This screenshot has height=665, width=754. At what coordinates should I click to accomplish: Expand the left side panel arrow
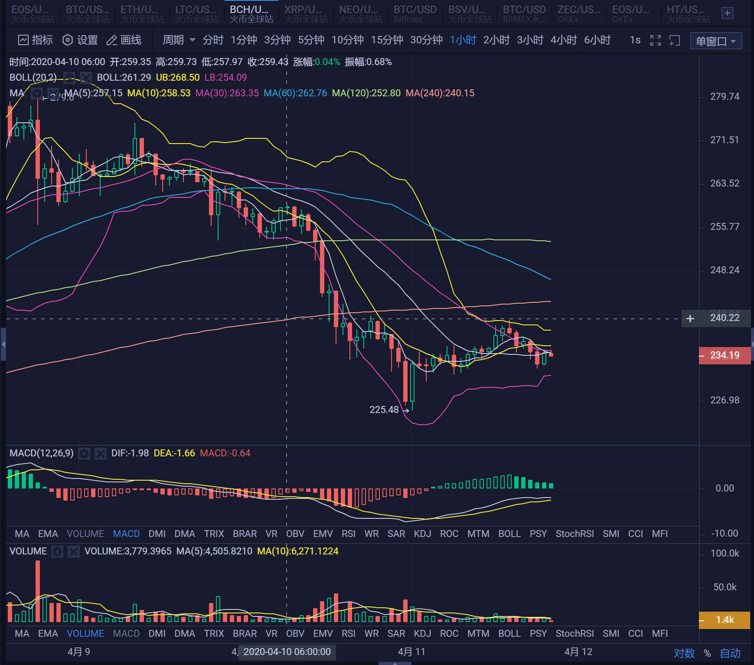coord(3,344)
